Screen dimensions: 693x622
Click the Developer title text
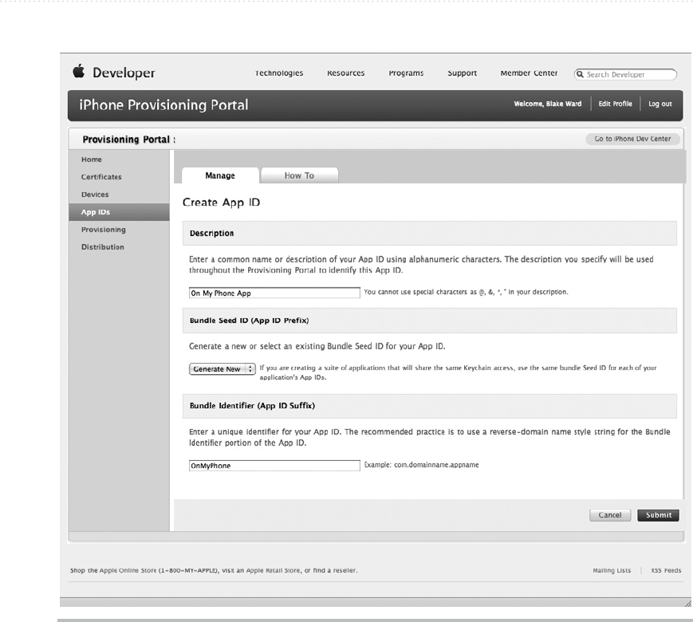click(x=124, y=73)
